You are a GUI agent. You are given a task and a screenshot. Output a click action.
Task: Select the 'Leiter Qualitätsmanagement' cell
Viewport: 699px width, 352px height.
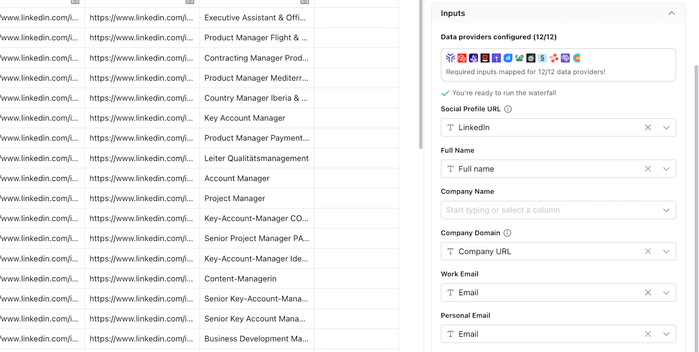click(256, 158)
